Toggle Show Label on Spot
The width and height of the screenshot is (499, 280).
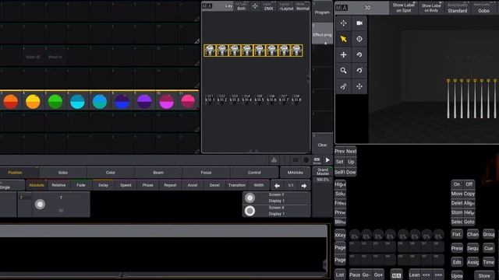point(403,8)
